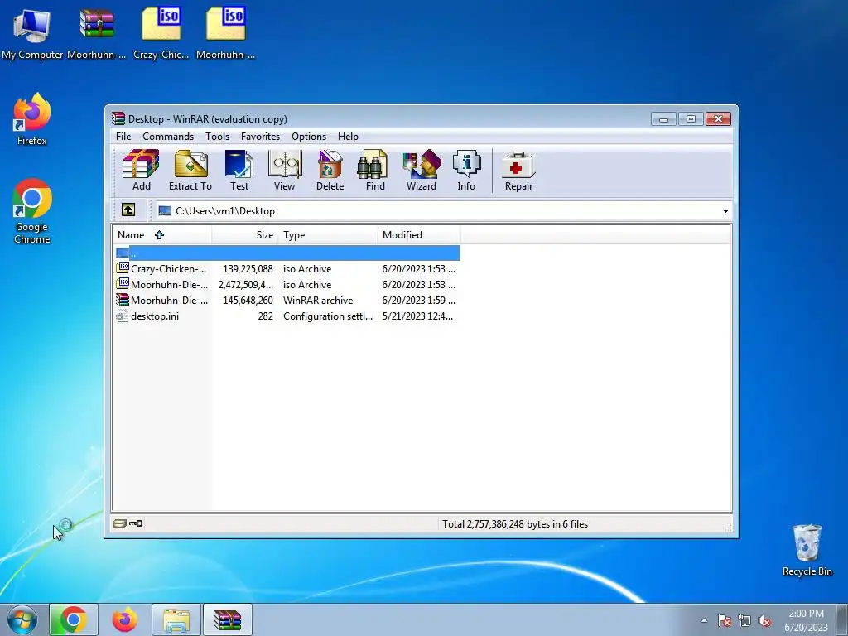This screenshot has height=636, width=848.
Task: Click network tray icon
Action: [x=744, y=620]
